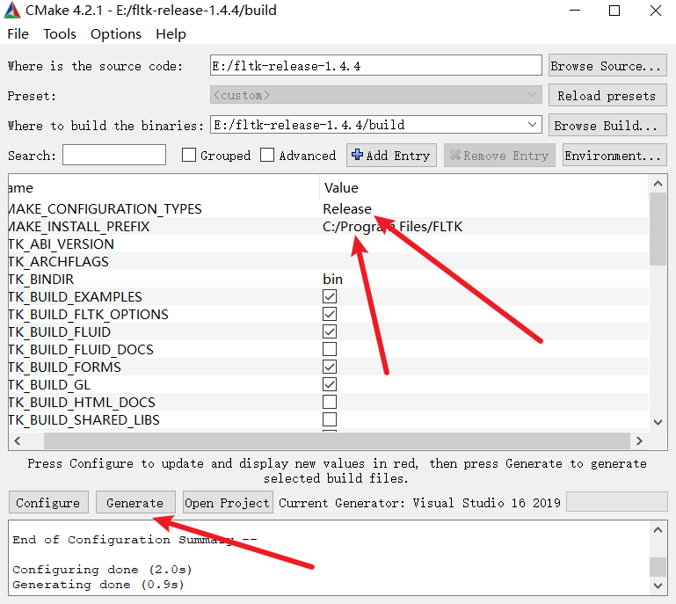Expand the build binaries path dropdown

532,125
